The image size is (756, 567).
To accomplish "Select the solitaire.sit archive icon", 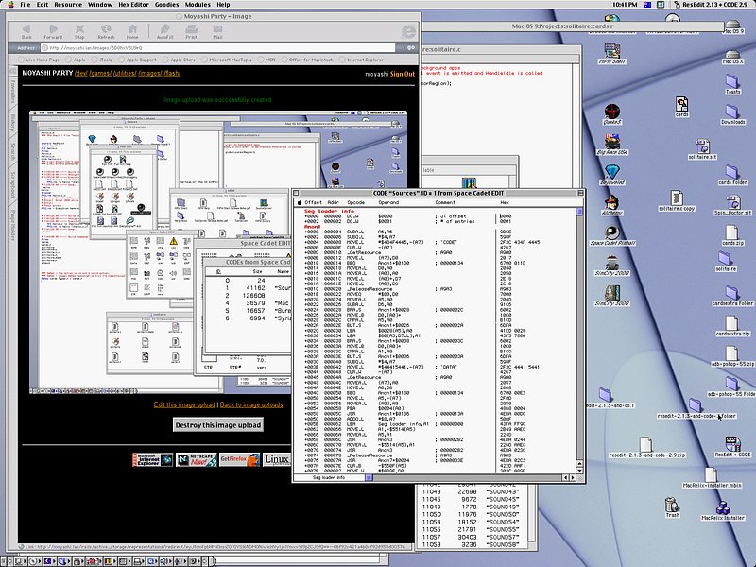I will click(x=702, y=146).
